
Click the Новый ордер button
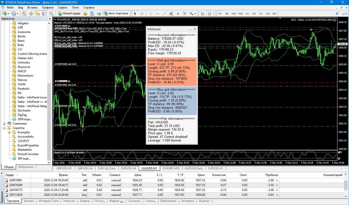coord(69,13)
